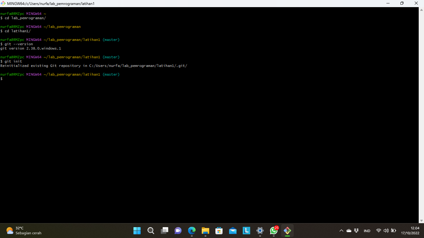Open WhatsApp from the taskbar
The height and width of the screenshot is (238, 424).
(273, 231)
